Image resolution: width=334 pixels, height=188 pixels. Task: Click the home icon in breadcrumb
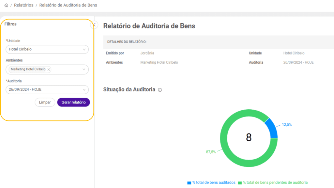coord(6,6)
